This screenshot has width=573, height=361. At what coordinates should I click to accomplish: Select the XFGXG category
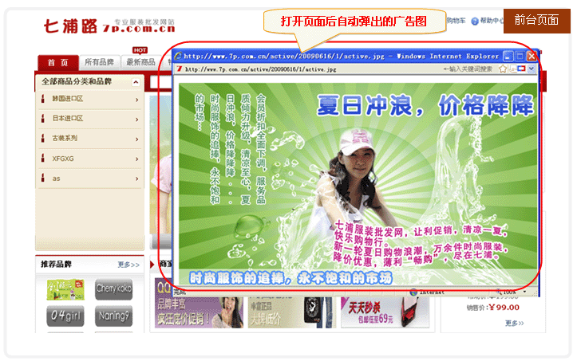click(63, 159)
